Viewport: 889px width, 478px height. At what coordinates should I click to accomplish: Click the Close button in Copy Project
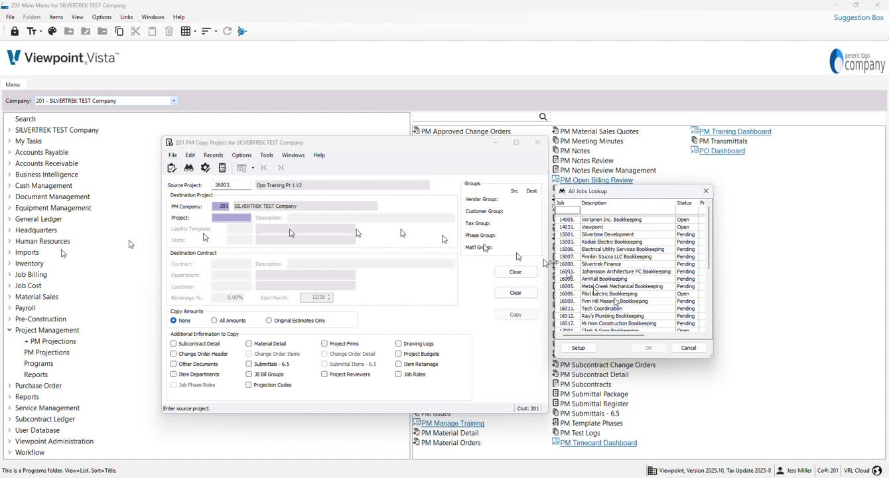[x=515, y=272]
